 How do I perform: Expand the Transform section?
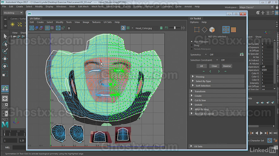tap(217, 91)
